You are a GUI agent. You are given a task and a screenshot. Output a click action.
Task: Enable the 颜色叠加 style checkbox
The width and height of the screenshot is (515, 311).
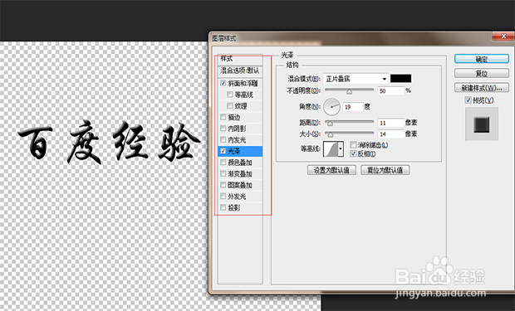tap(223, 163)
